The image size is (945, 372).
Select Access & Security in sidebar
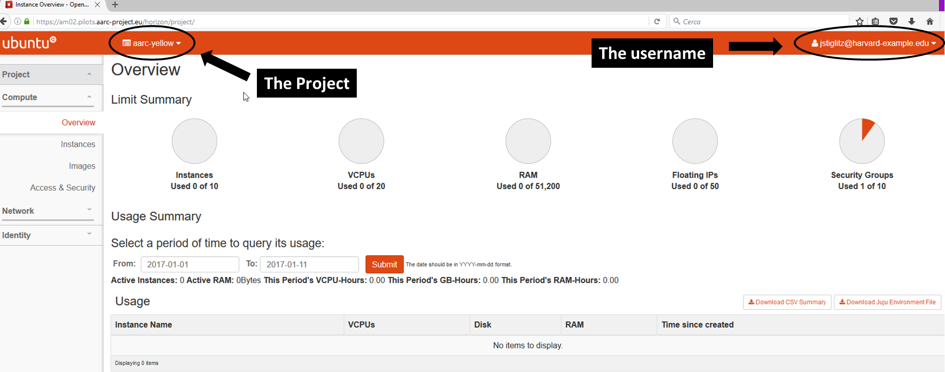click(62, 188)
